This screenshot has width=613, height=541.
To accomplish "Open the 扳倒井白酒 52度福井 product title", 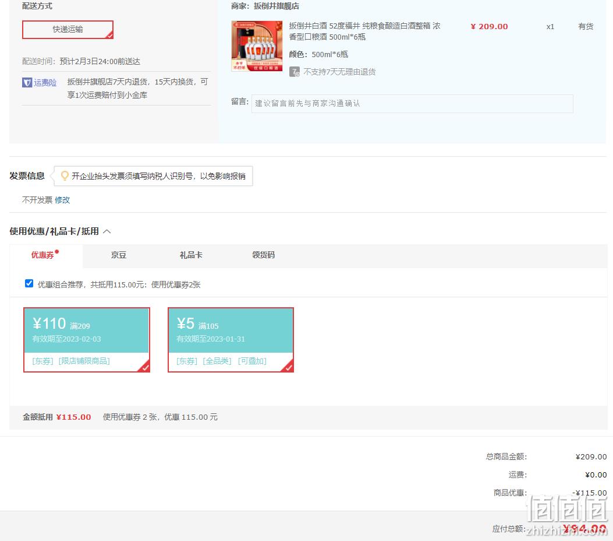I will point(364,31).
